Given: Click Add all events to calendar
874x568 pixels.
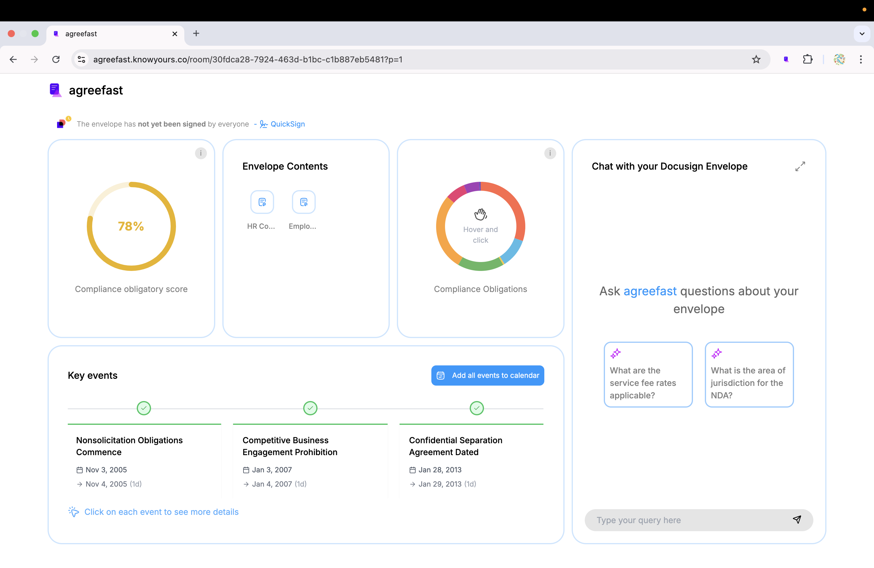Looking at the screenshot, I should (487, 375).
